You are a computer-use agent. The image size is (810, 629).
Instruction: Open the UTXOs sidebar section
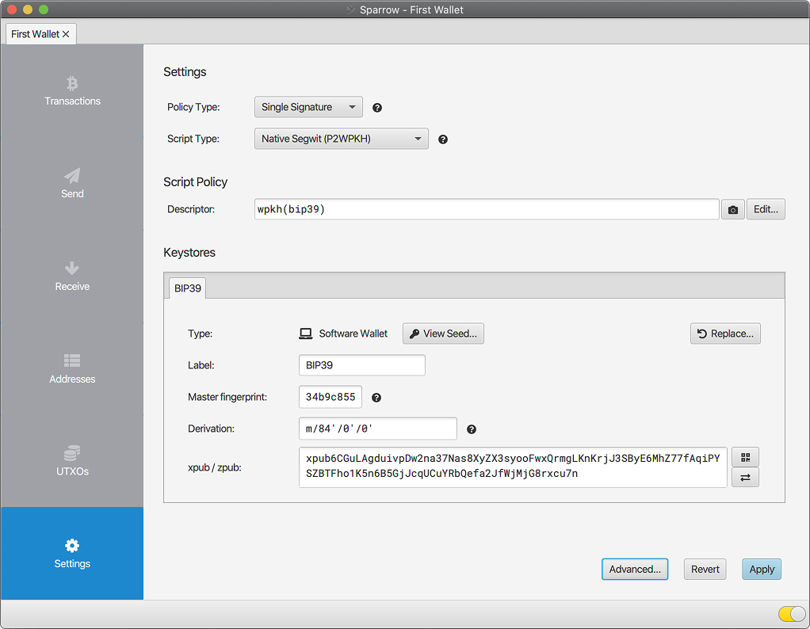[72, 461]
